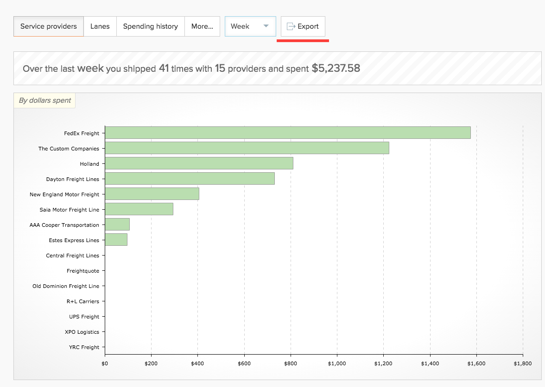Click the "$1,400" x-axis tick label

point(430,363)
